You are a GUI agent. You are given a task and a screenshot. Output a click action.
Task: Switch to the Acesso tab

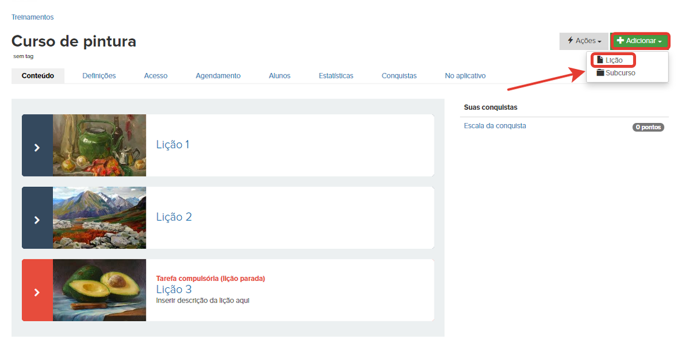(x=156, y=76)
